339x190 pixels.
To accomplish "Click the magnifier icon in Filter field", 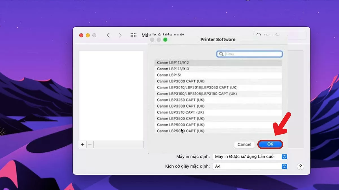I will click(221, 54).
